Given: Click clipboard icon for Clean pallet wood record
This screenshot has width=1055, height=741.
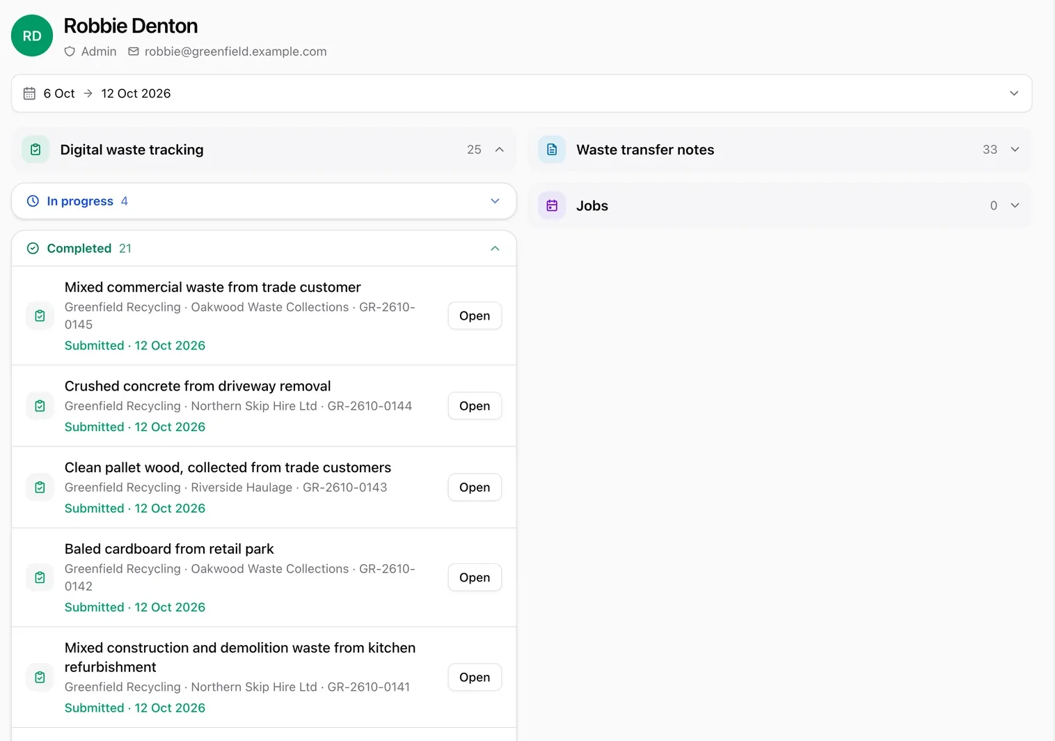Looking at the screenshot, I should 40,487.
